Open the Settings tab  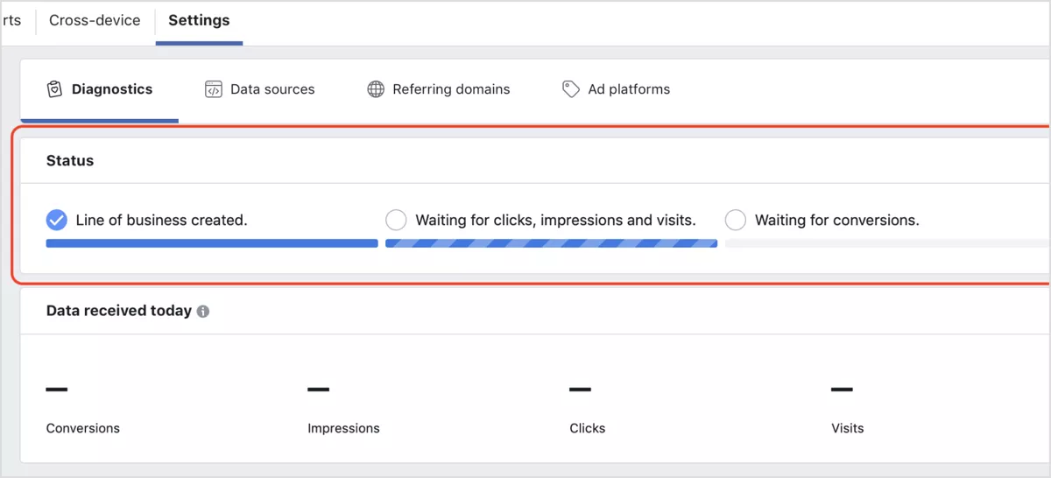[199, 20]
